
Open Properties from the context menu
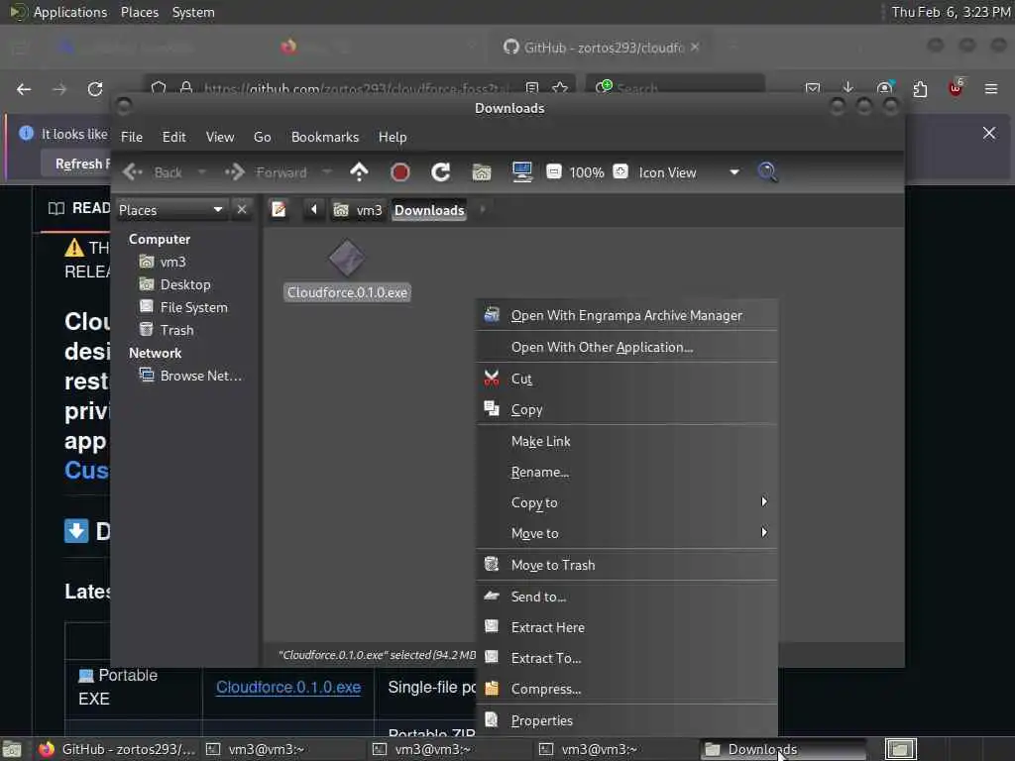tap(626, 720)
